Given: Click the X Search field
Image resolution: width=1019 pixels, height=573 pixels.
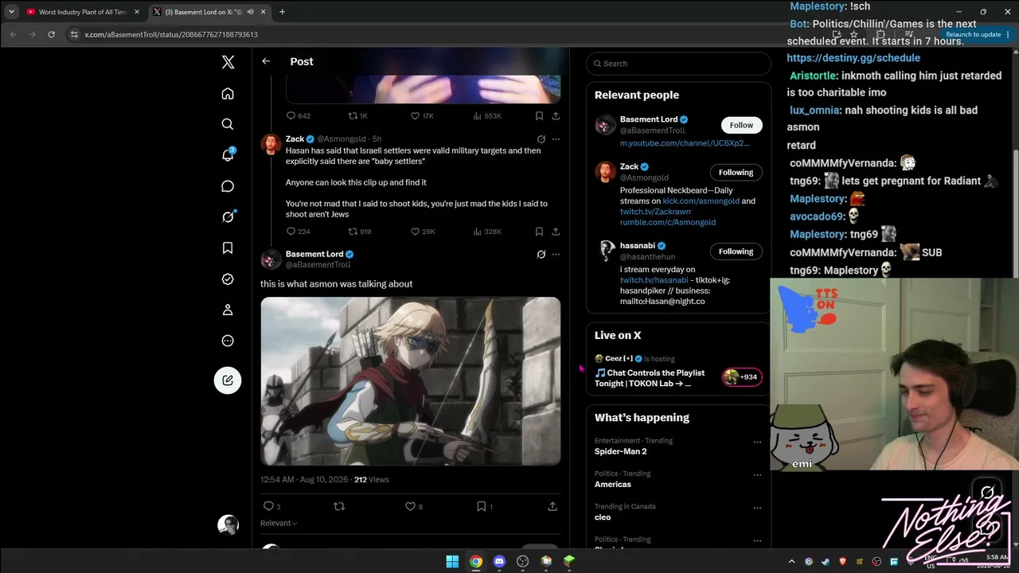Looking at the screenshot, I should (x=678, y=64).
